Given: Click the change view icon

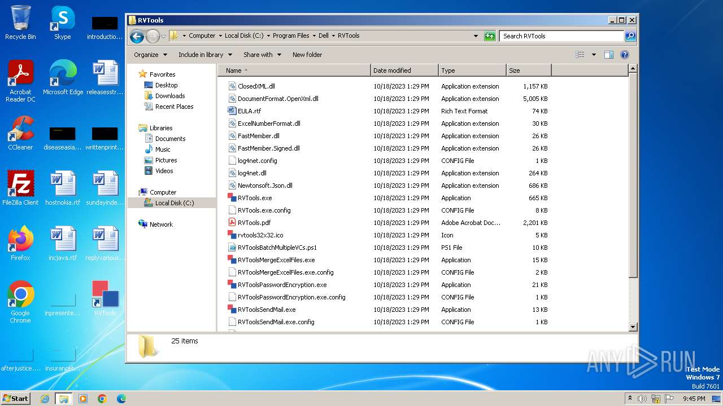Looking at the screenshot, I should coord(580,55).
